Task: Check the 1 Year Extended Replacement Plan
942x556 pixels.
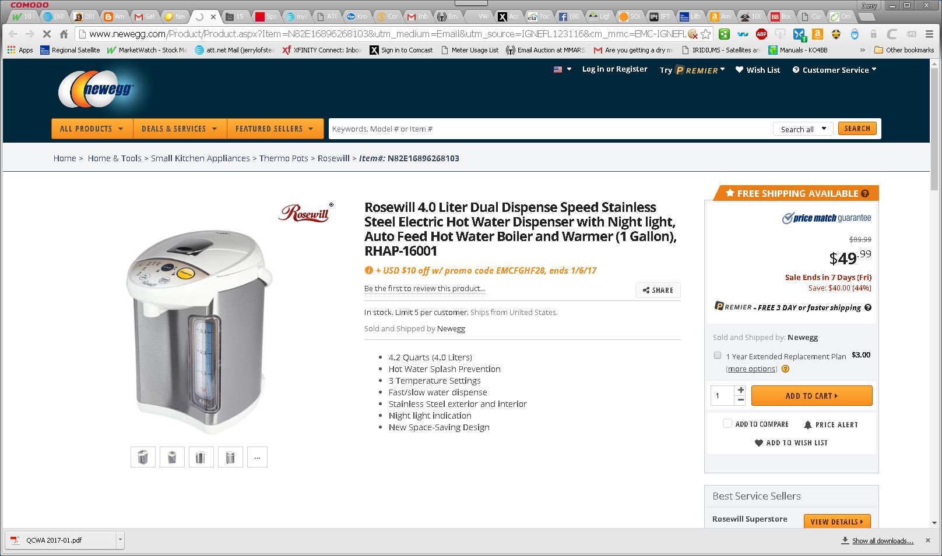Action: (x=718, y=355)
